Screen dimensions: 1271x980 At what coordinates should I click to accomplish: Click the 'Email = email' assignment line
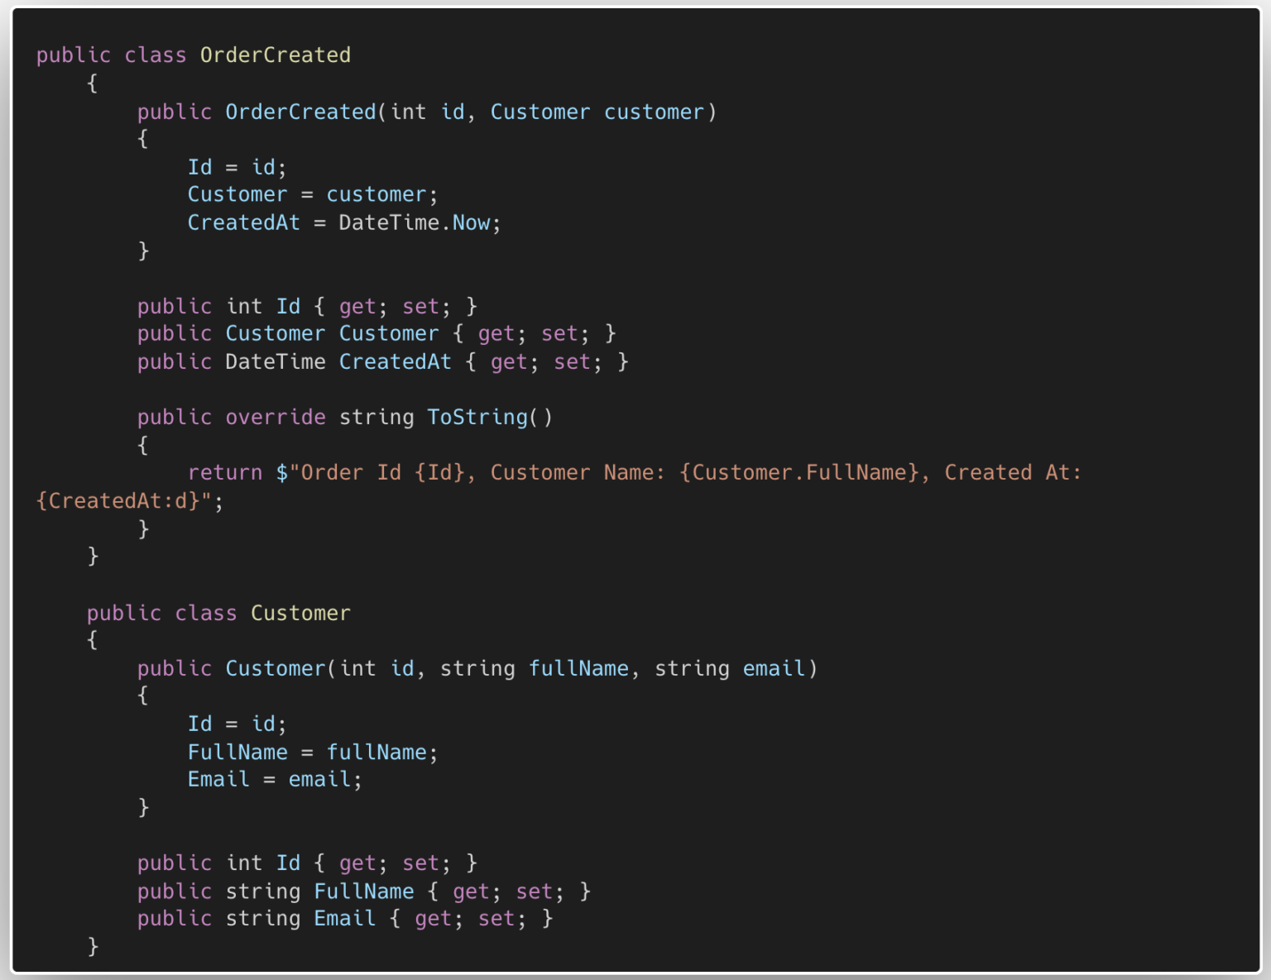click(275, 779)
